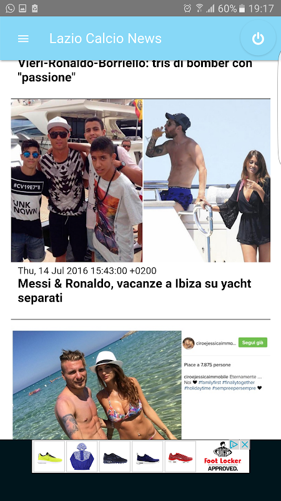Open the AdChoices info icon
Image resolution: width=281 pixels, height=501 pixels.
(x=234, y=444)
